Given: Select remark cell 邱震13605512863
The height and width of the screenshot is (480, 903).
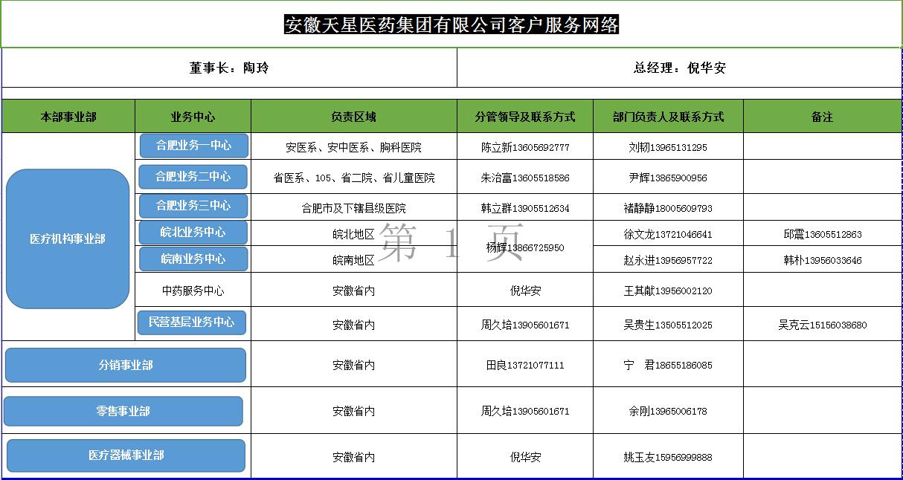Looking at the screenshot, I should coord(823,234).
